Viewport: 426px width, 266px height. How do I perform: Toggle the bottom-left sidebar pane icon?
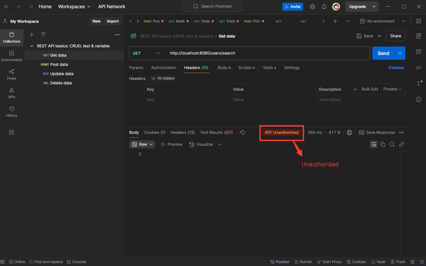(x=3, y=262)
